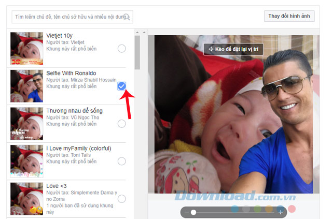Click the search magnifier icon

[x=127, y=17]
